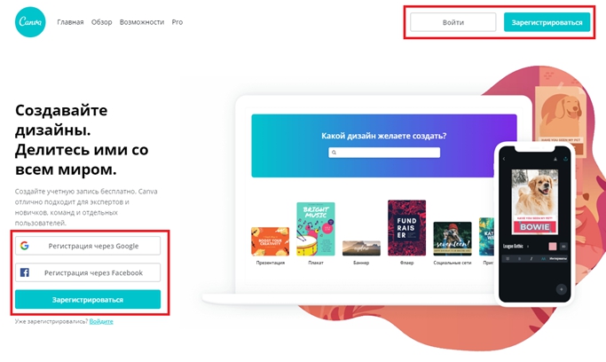Click the search magnifier icon in mockup

tap(334, 153)
